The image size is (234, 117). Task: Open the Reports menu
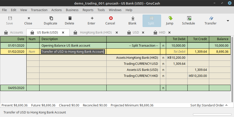(88, 10)
